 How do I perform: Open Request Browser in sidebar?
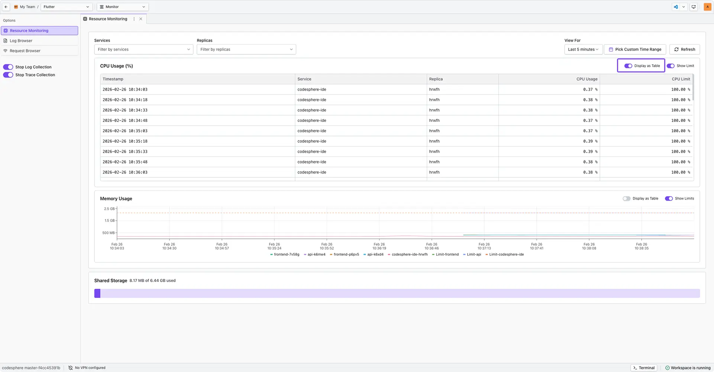[x=25, y=51]
